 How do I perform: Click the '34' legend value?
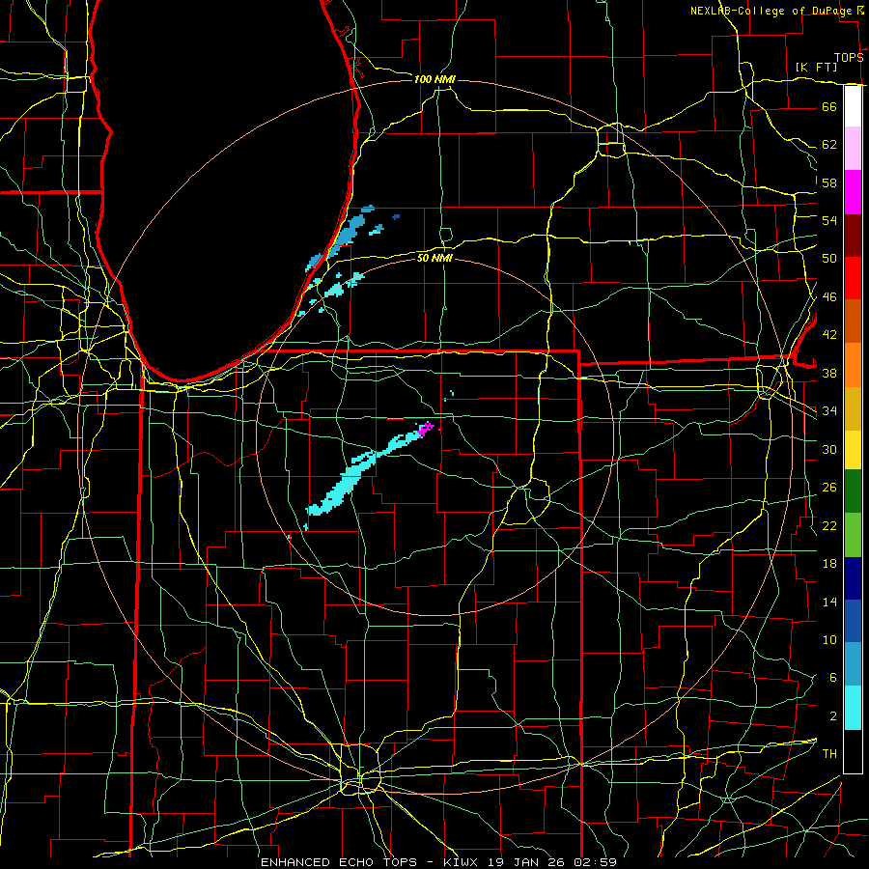tap(829, 410)
